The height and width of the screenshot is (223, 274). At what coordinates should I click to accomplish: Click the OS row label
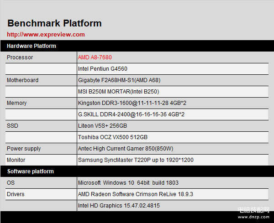pos(11,183)
